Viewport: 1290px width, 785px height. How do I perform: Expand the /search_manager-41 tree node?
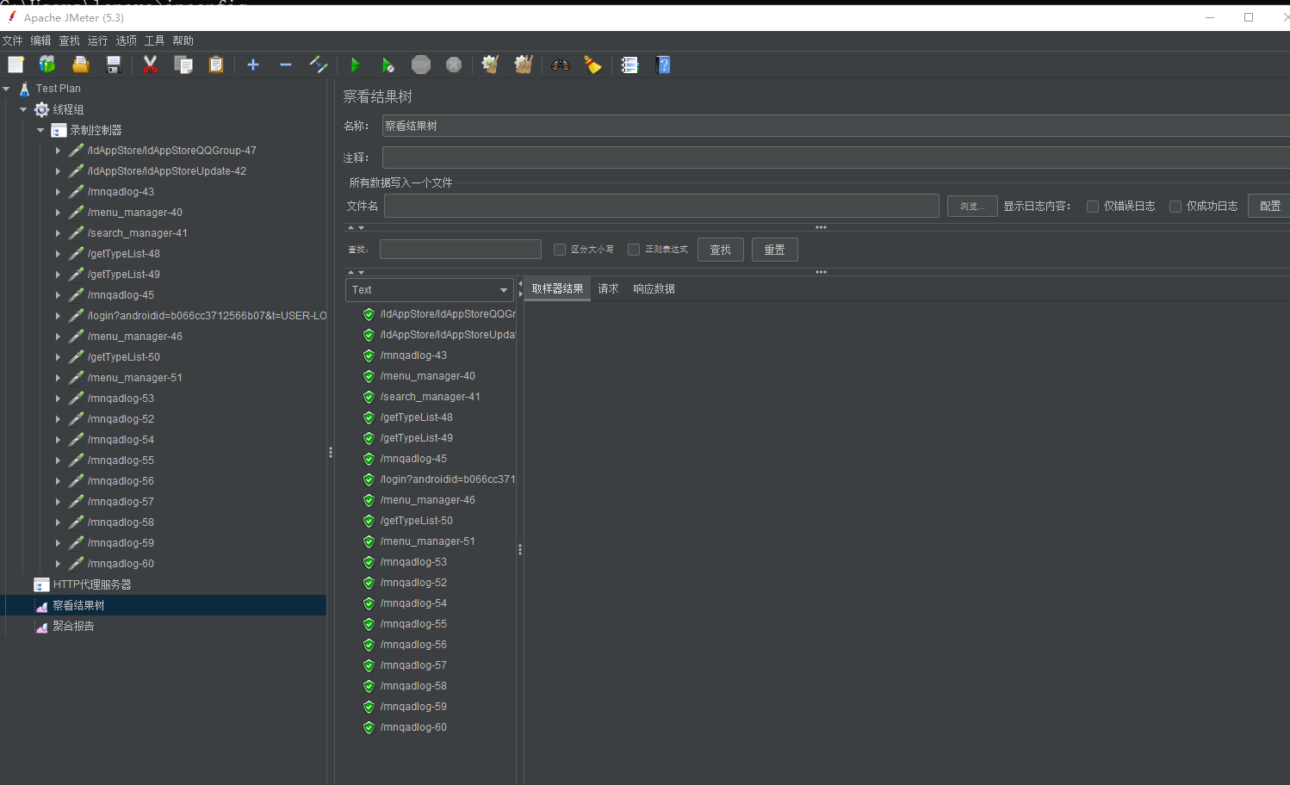58,233
